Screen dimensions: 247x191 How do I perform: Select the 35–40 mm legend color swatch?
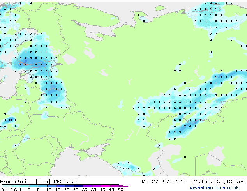click(97, 186)
